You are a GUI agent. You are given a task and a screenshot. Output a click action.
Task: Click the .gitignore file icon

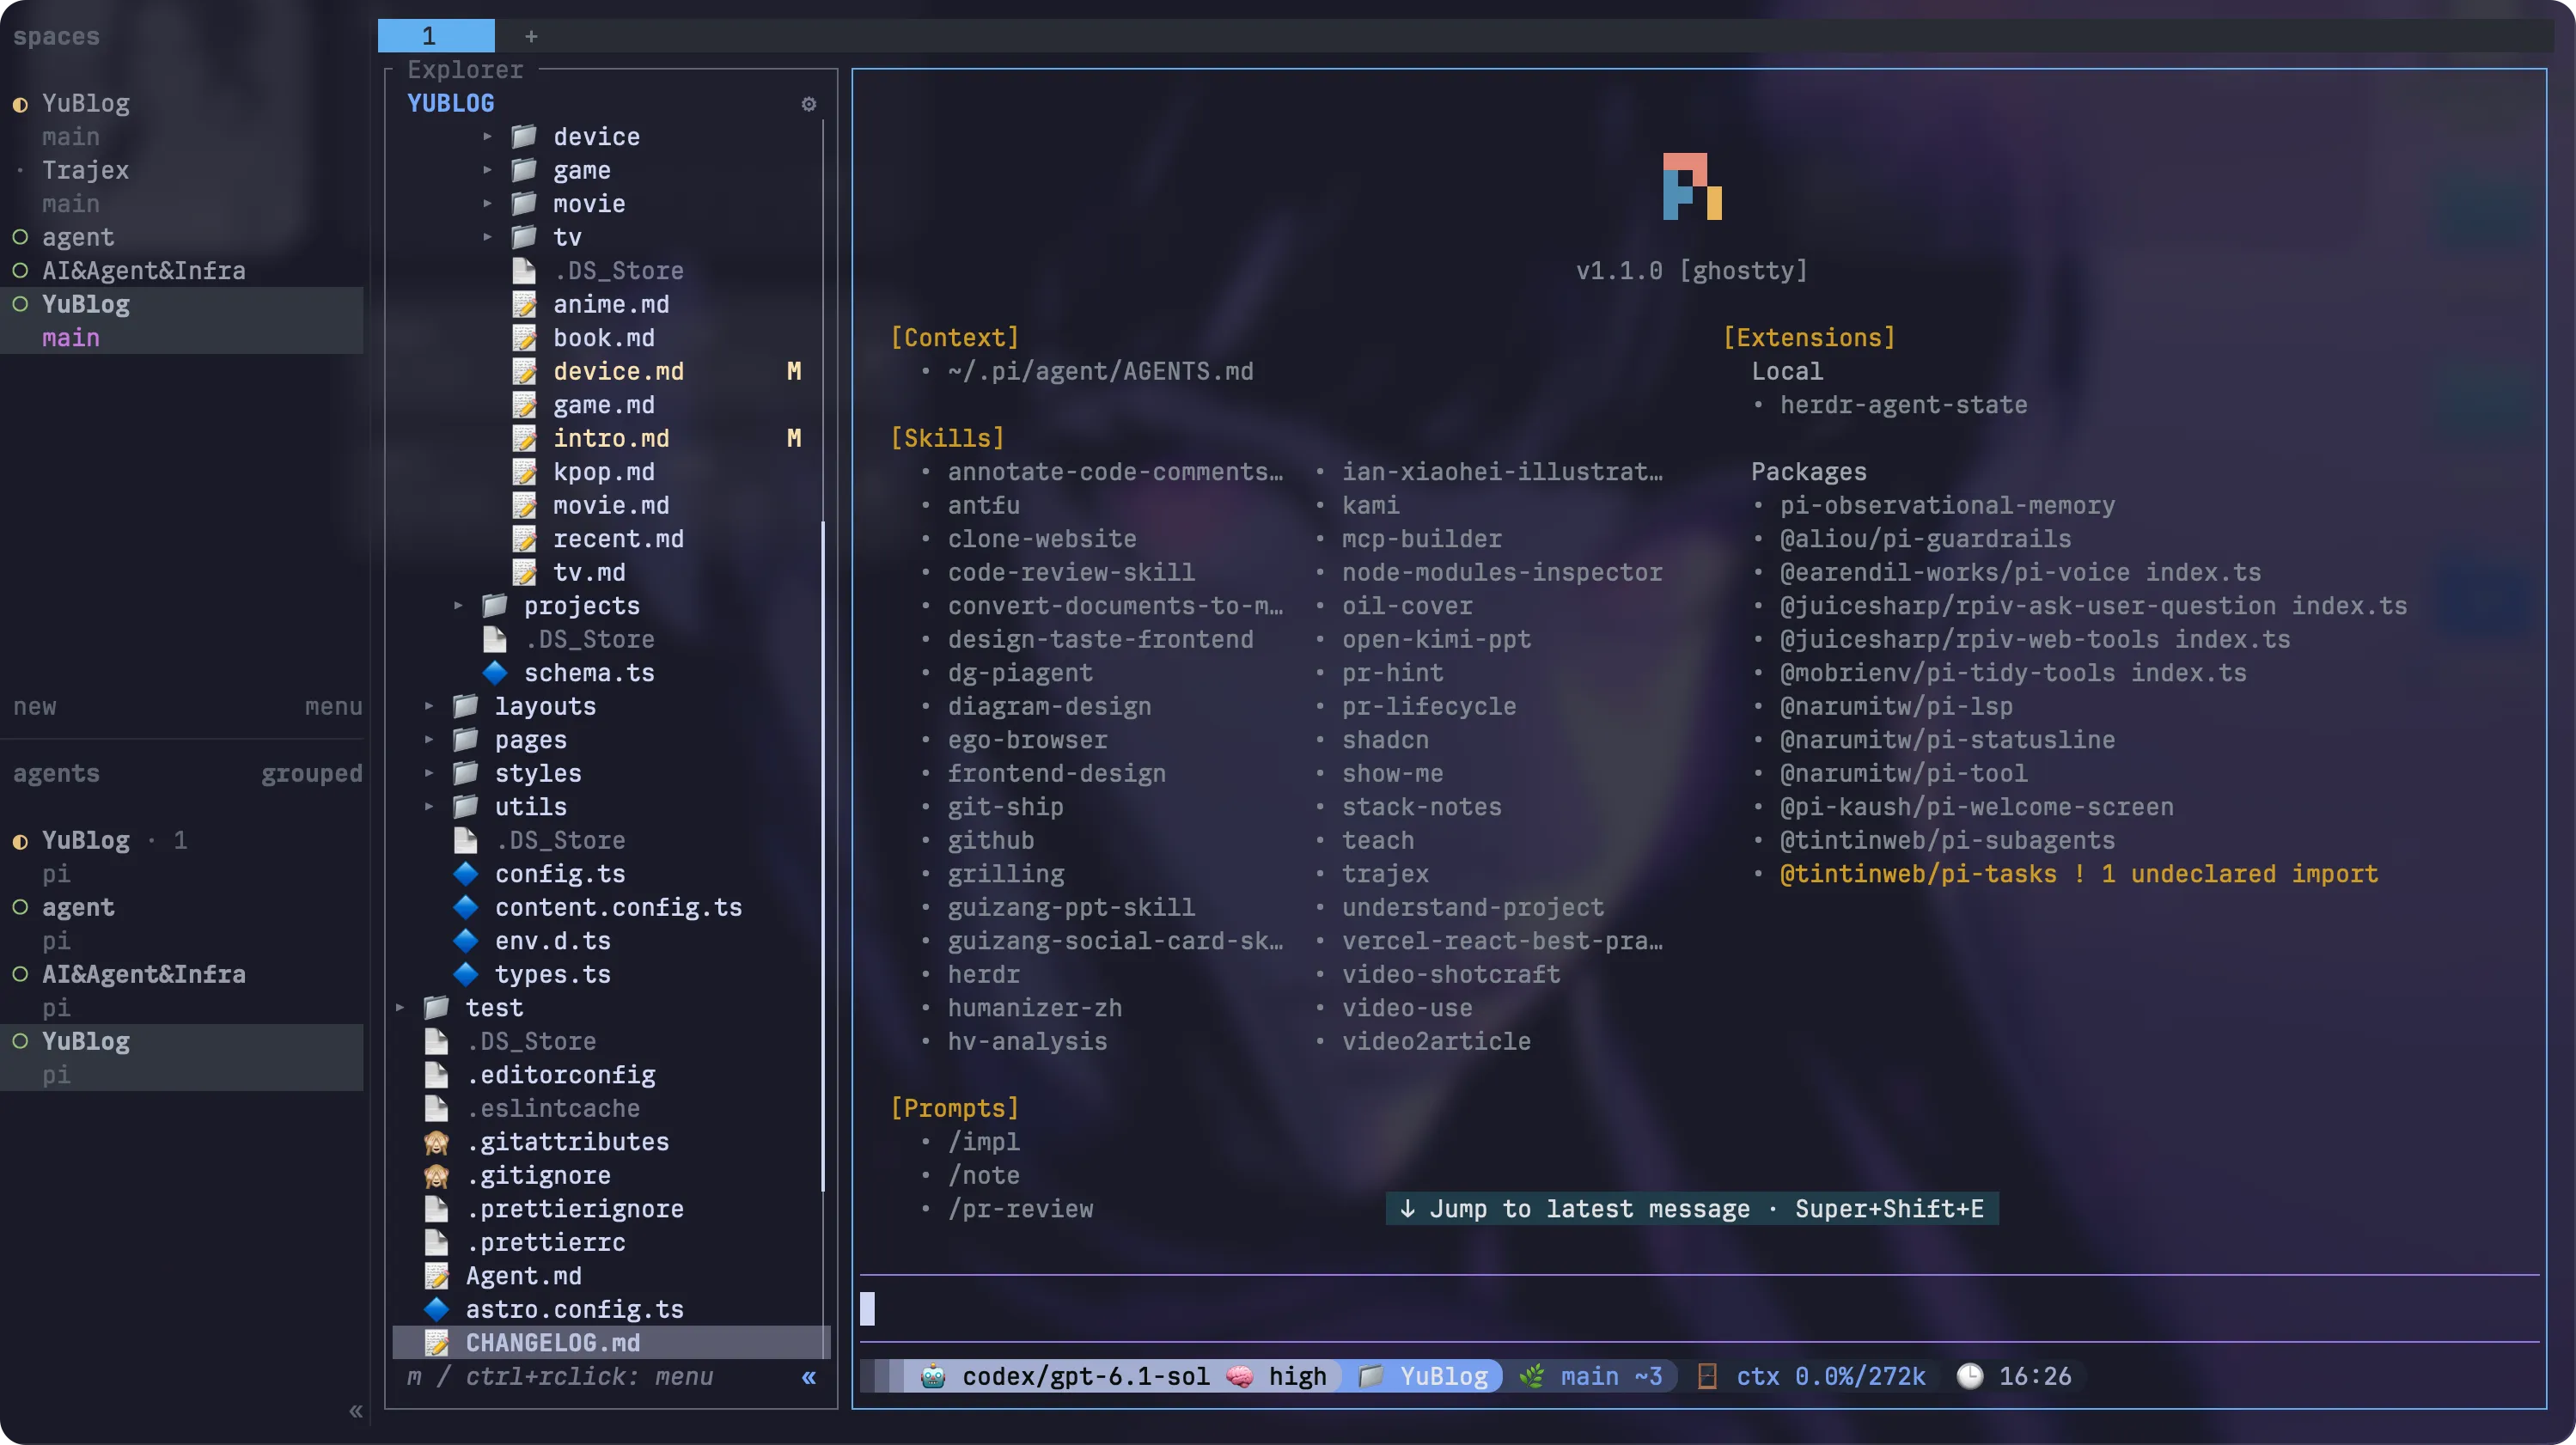pyautogui.click(x=436, y=1175)
